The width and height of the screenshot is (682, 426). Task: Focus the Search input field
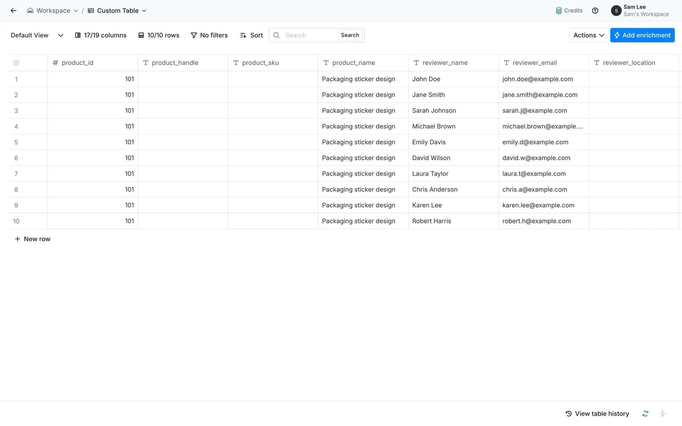click(x=309, y=35)
